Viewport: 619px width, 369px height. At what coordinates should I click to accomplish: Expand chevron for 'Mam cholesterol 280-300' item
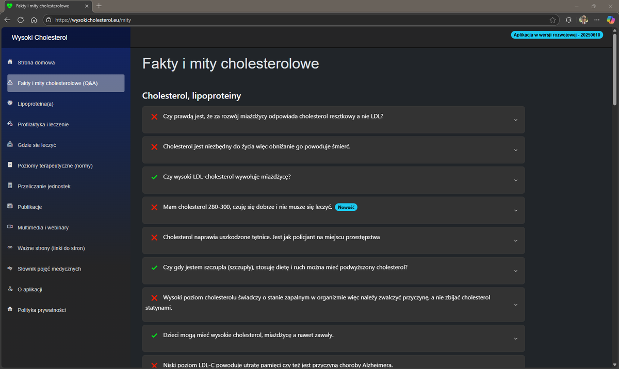[515, 210]
